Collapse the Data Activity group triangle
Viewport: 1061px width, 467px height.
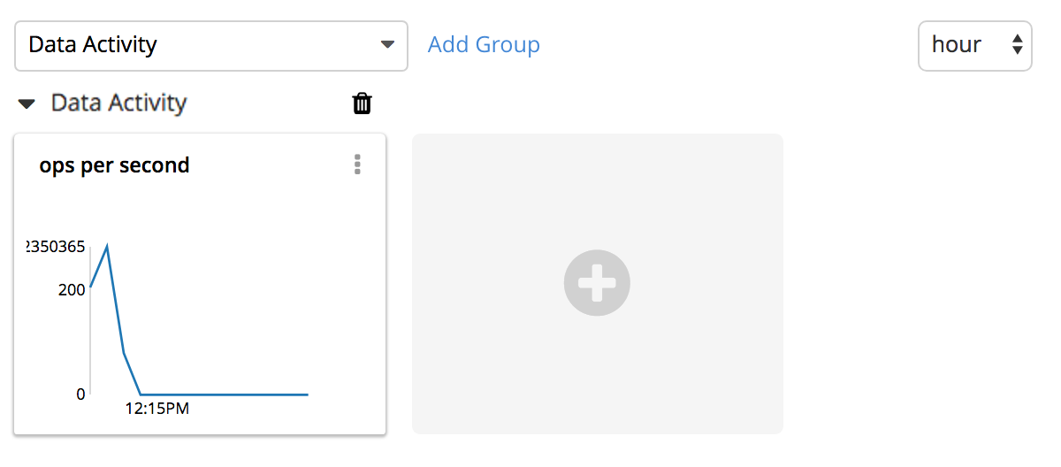click(x=27, y=104)
